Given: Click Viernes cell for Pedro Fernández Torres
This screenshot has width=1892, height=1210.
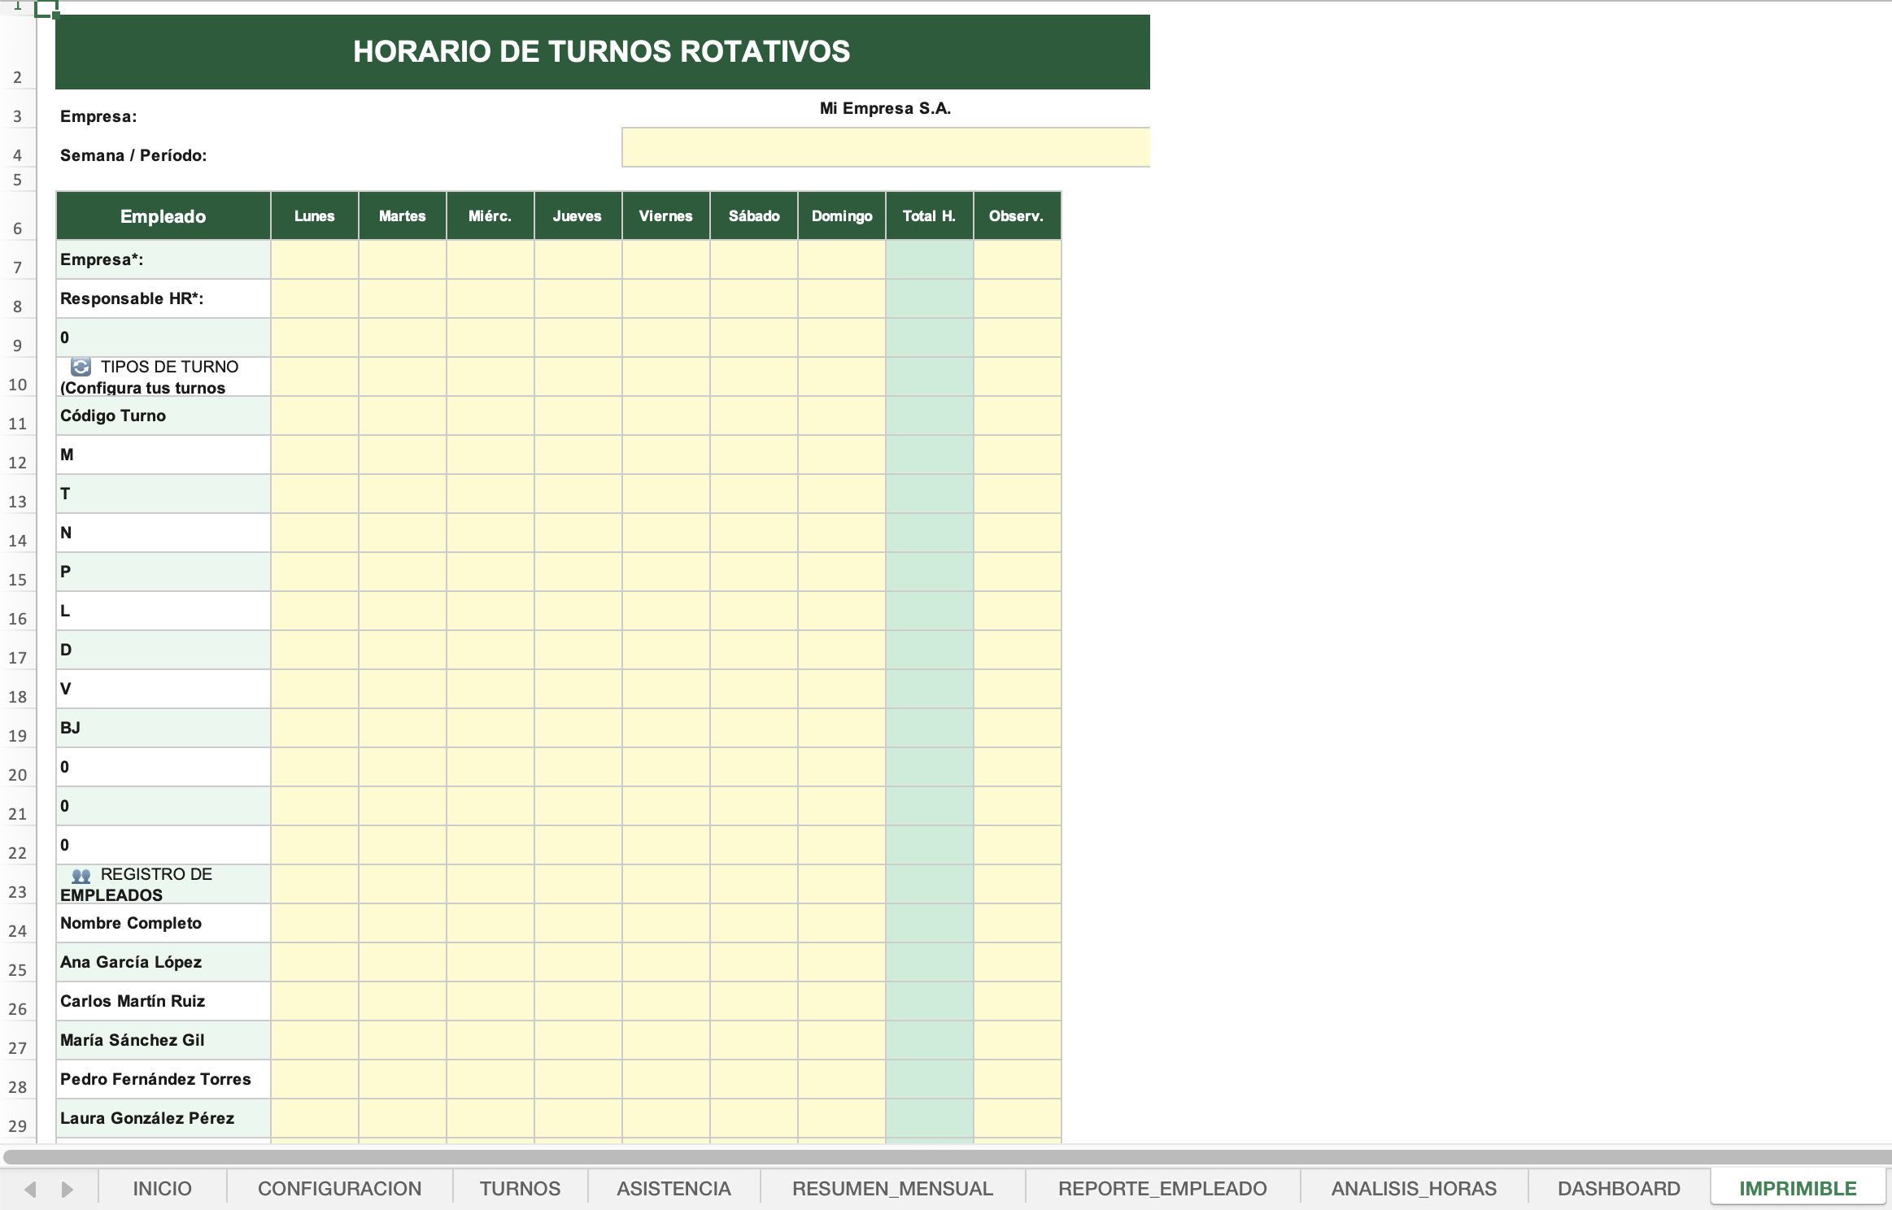Looking at the screenshot, I should tap(666, 1079).
